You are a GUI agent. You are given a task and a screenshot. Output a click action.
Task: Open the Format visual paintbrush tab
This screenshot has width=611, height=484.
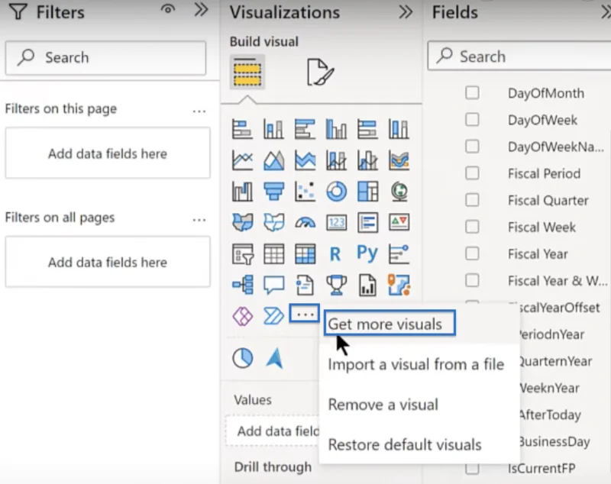pyautogui.click(x=320, y=72)
